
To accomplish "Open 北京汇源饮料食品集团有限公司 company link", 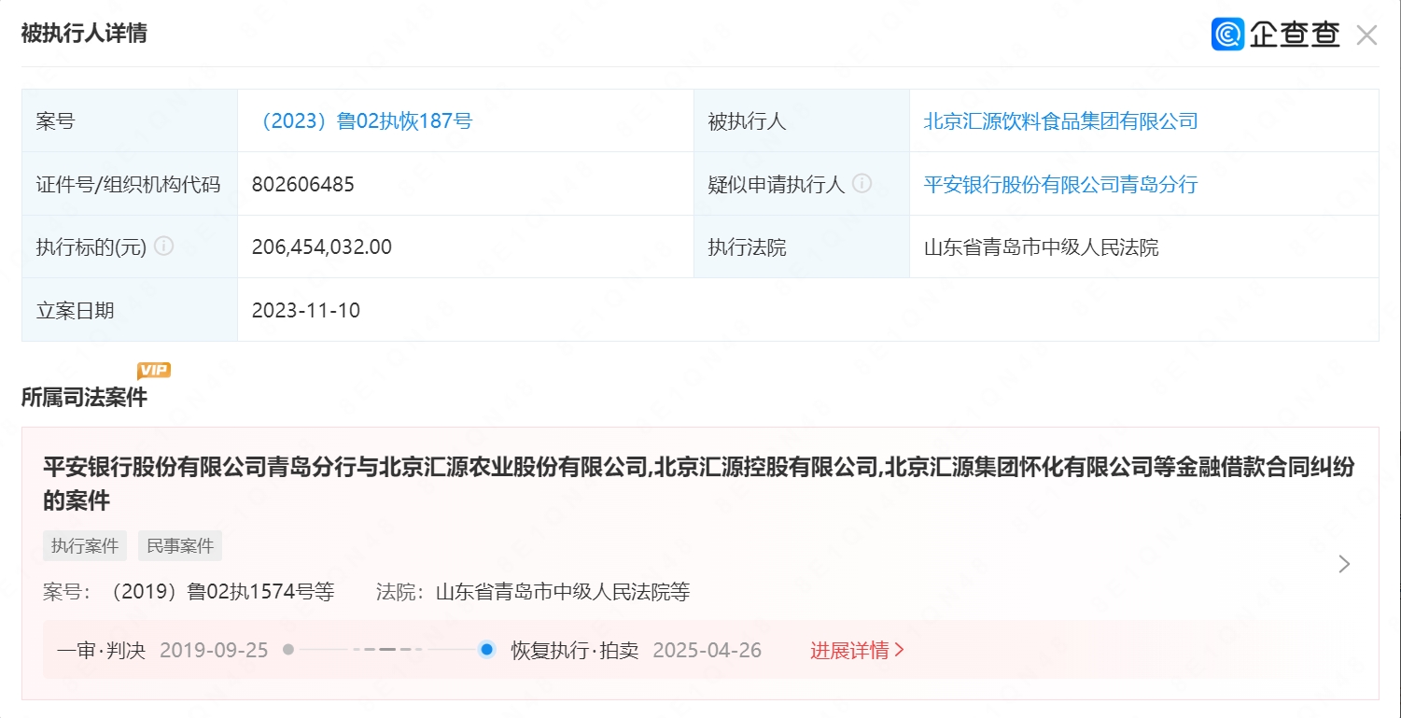I will click(1060, 120).
